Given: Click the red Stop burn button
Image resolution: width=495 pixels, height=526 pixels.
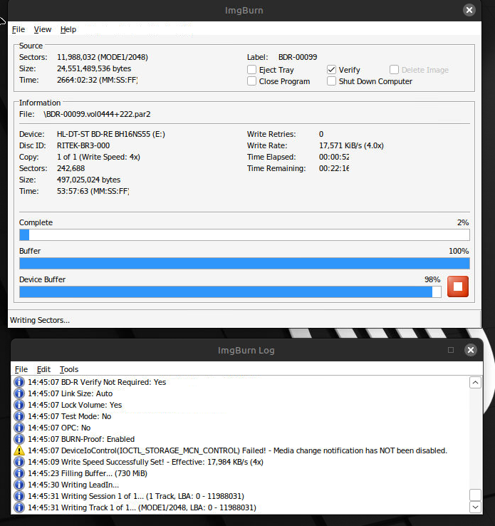Looking at the screenshot, I should [458, 287].
